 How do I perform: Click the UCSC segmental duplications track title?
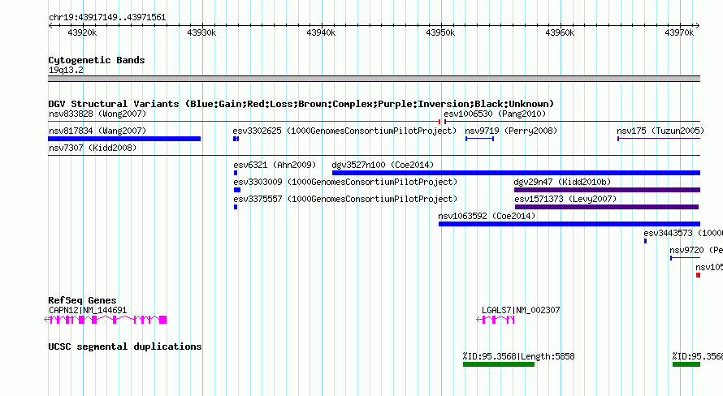124,346
